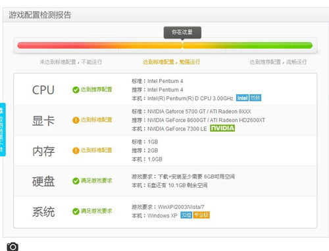Click the 你在这里 marker tooltip
This screenshot has height=251, width=329.
point(182,32)
